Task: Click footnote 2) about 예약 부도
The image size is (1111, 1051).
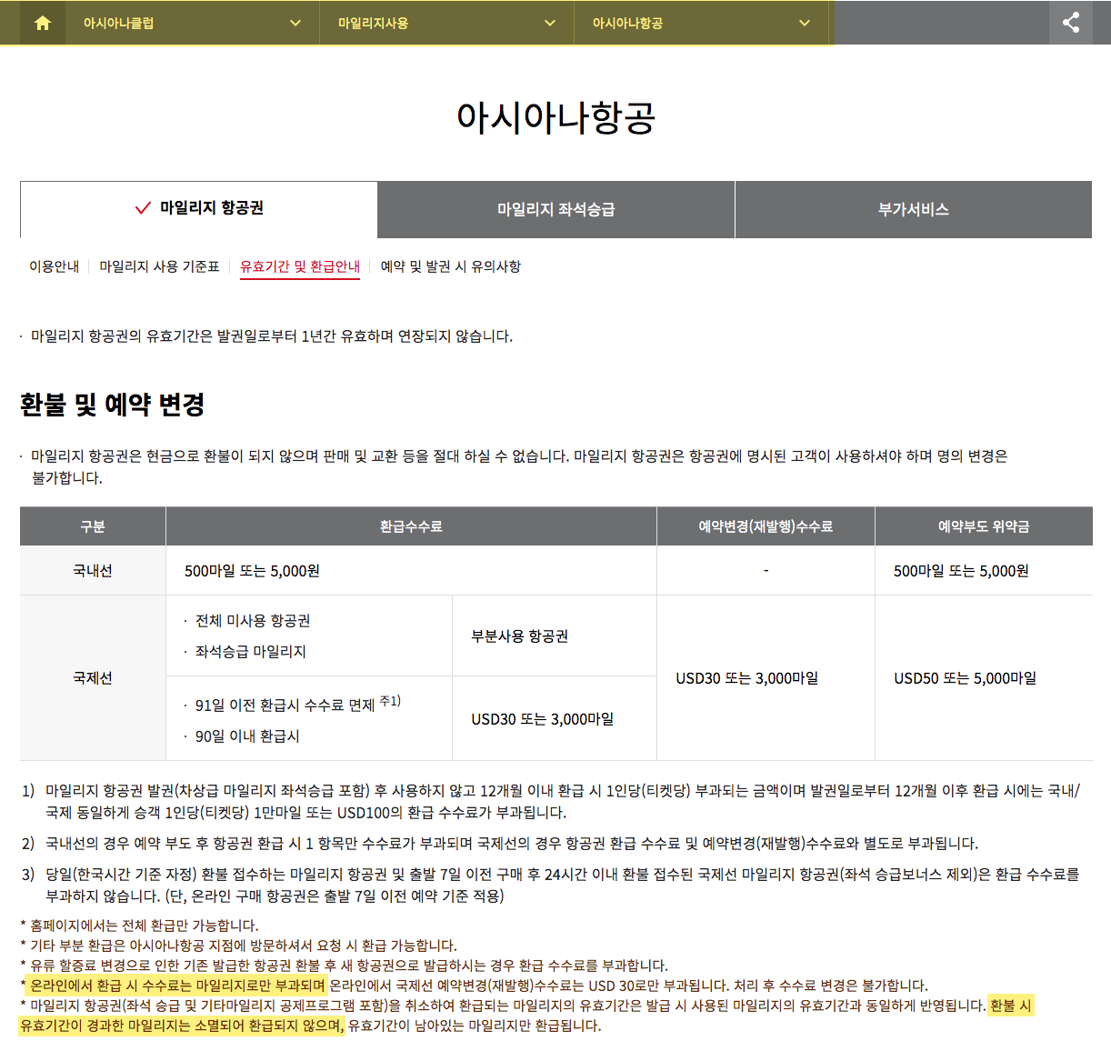Action: click(x=500, y=844)
